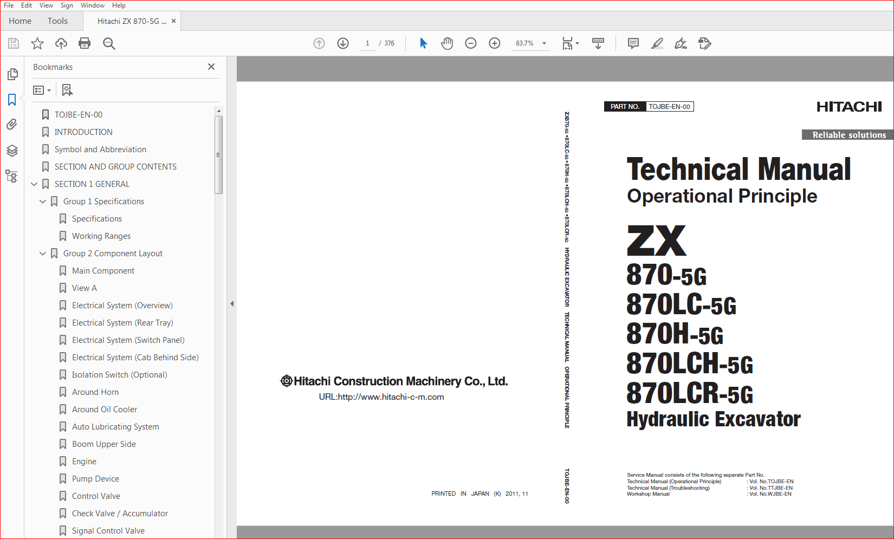Open Isolation Switch (Optional) bookmark
This screenshot has width=894, height=539.
click(x=120, y=375)
